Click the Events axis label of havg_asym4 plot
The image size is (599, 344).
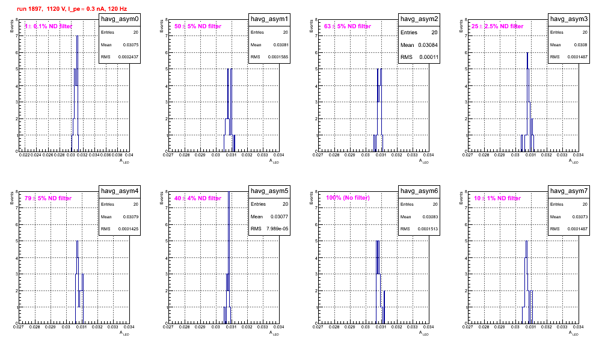click(x=11, y=198)
